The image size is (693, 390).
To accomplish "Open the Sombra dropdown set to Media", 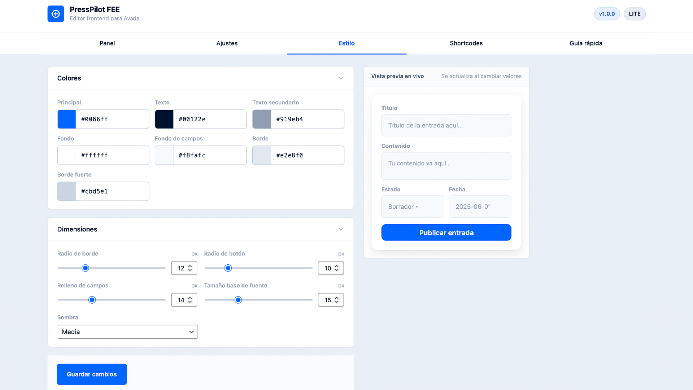I will click(x=127, y=331).
